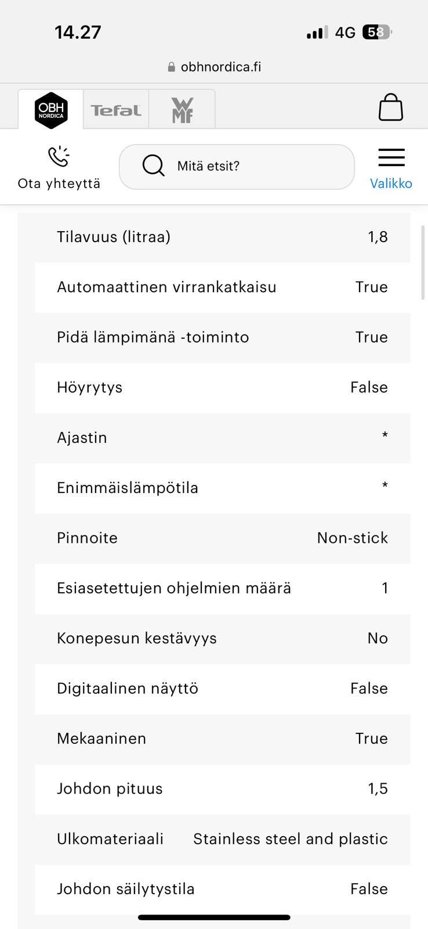428x929 pixels.
Task: Click the "Stainless steel and plastic" value
Action: (290, 838)
